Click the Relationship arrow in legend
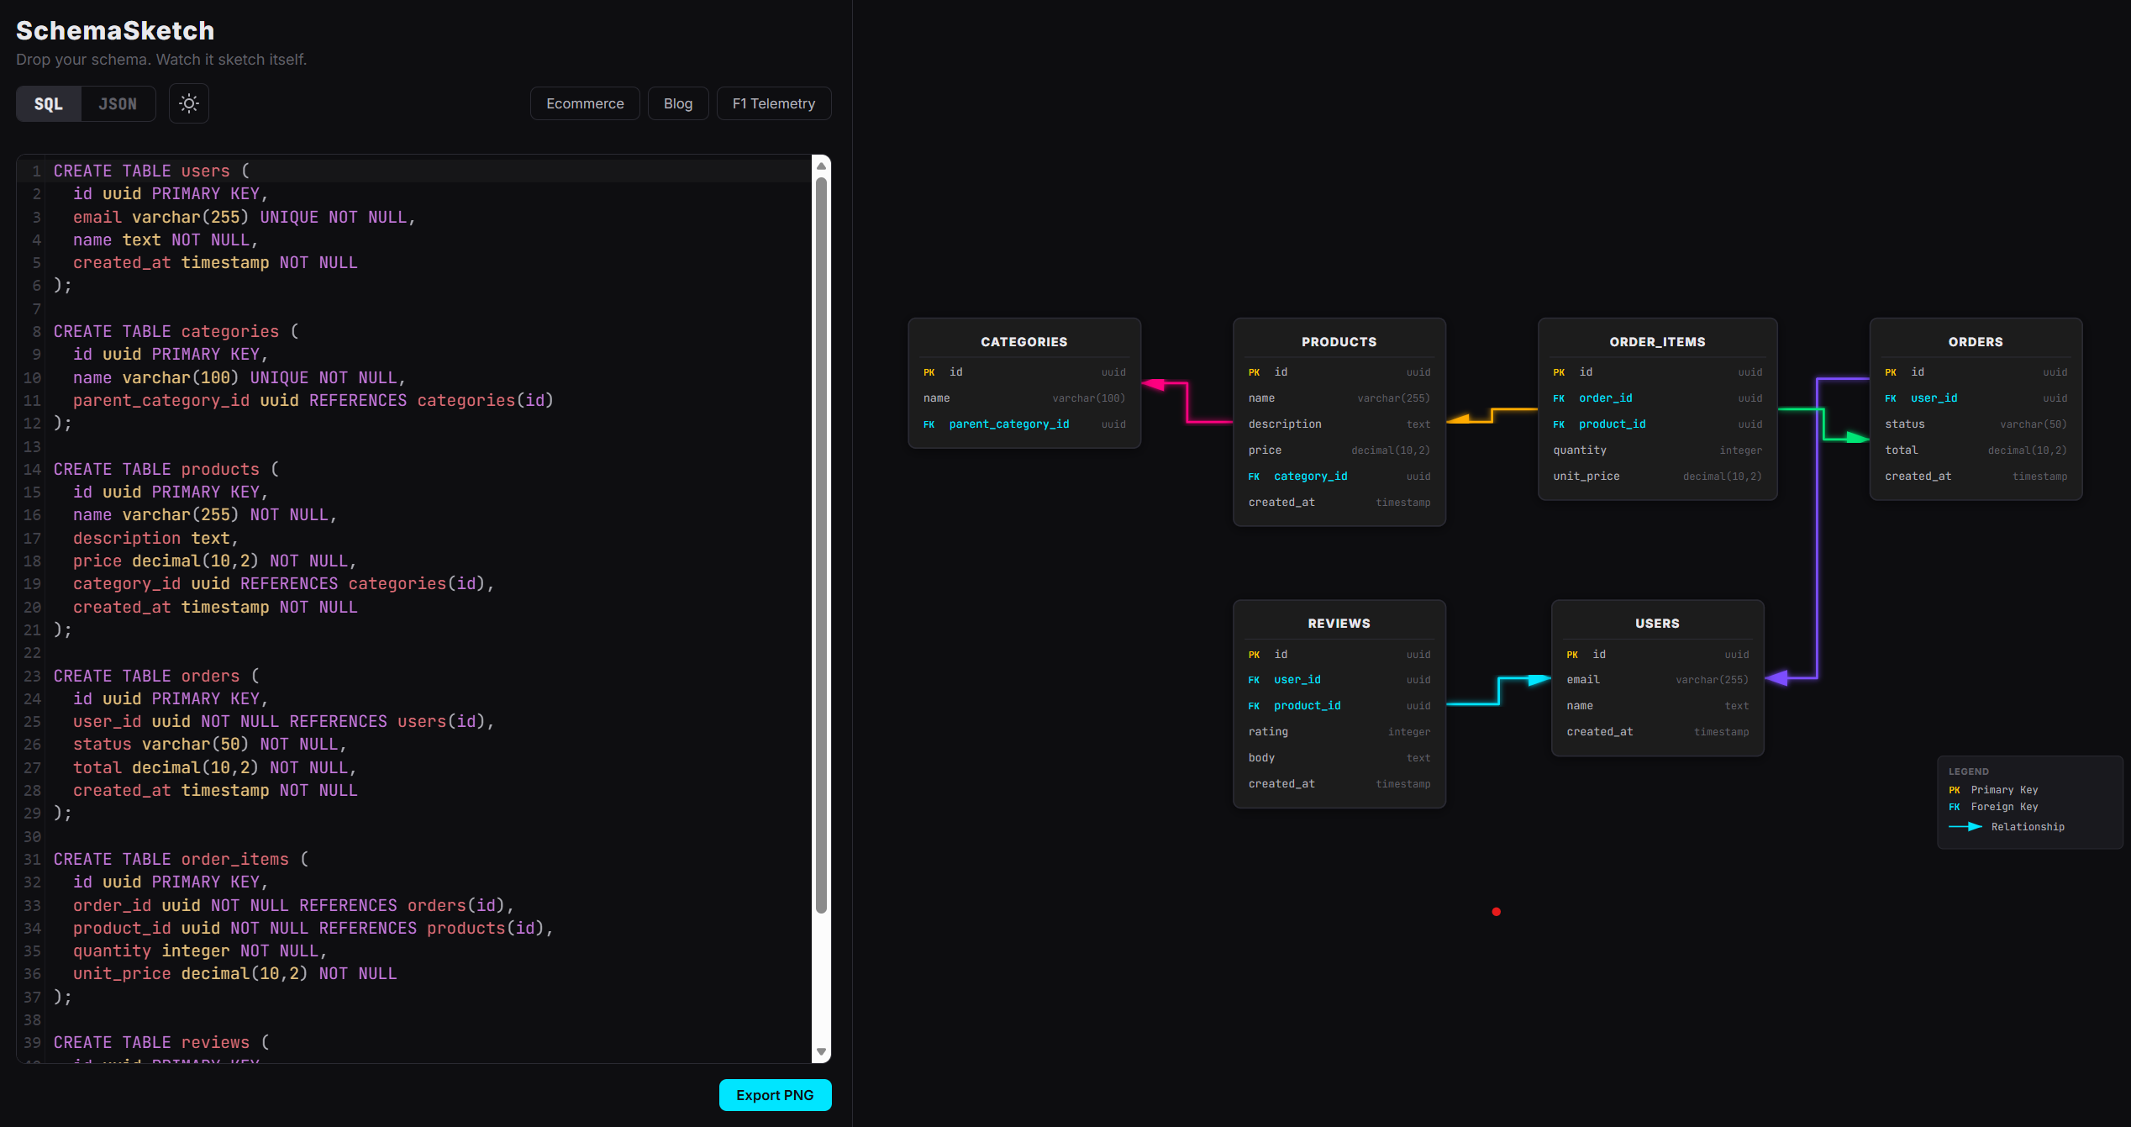The image size is (2131, 1127). [x=1965, y=827]
